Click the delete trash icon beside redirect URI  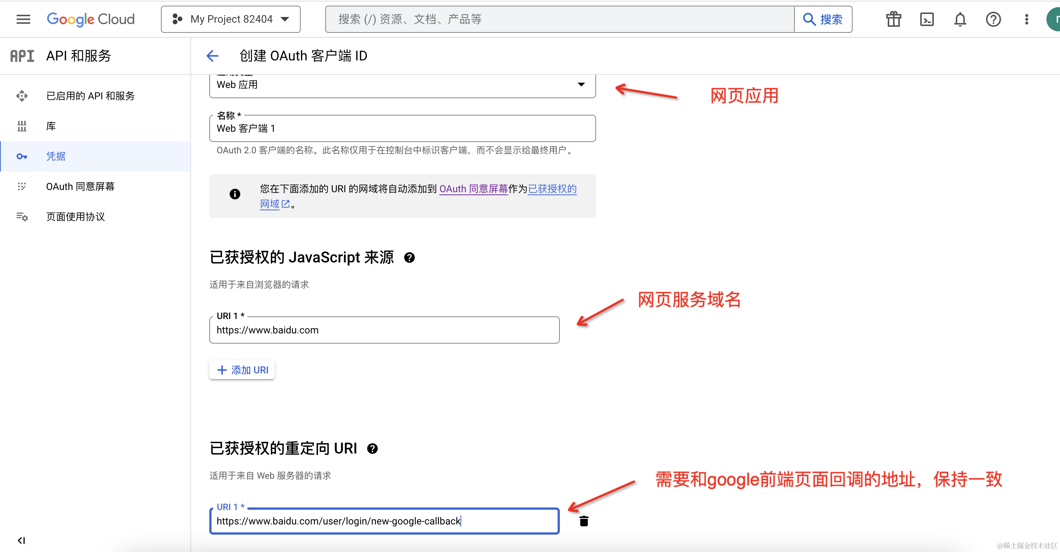coord(584,521)
